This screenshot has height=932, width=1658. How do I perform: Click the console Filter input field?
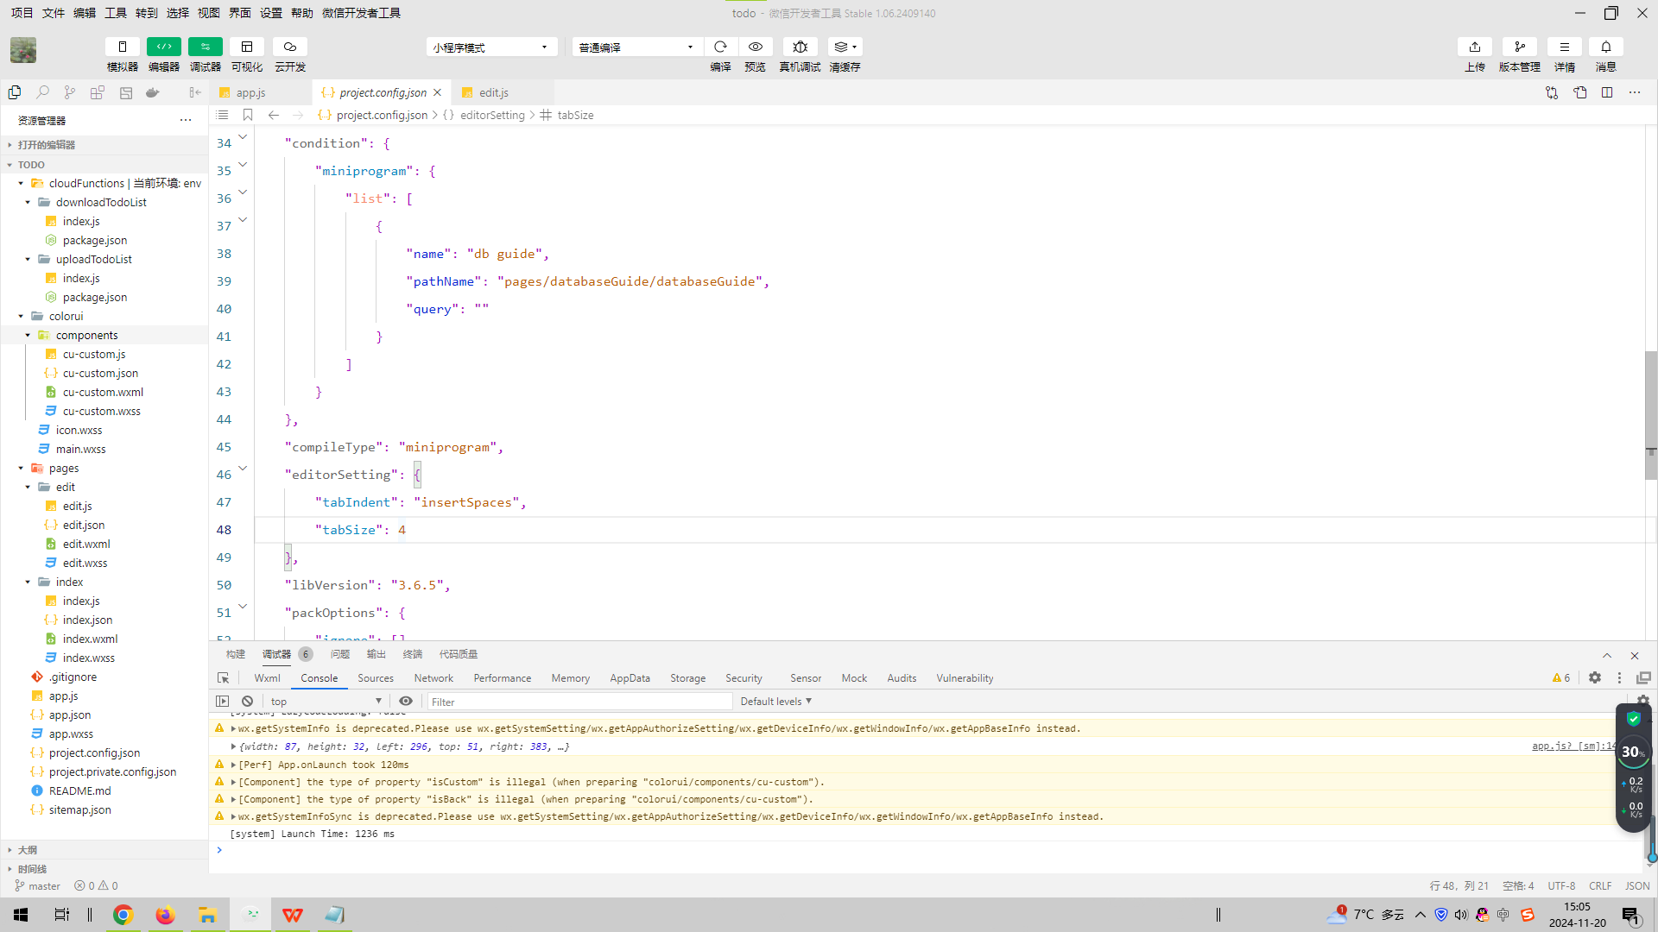coord(579,702)
